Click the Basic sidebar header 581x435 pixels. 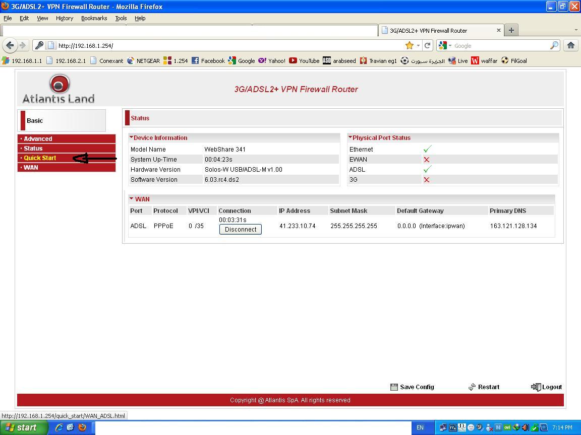pyautogui.click(x=62, y=121)
